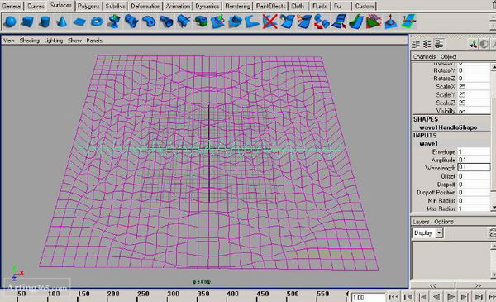Click the NURBS cylinder shelf icon
This screenshot has width=496, height=302.
click(x=45, y=22)
